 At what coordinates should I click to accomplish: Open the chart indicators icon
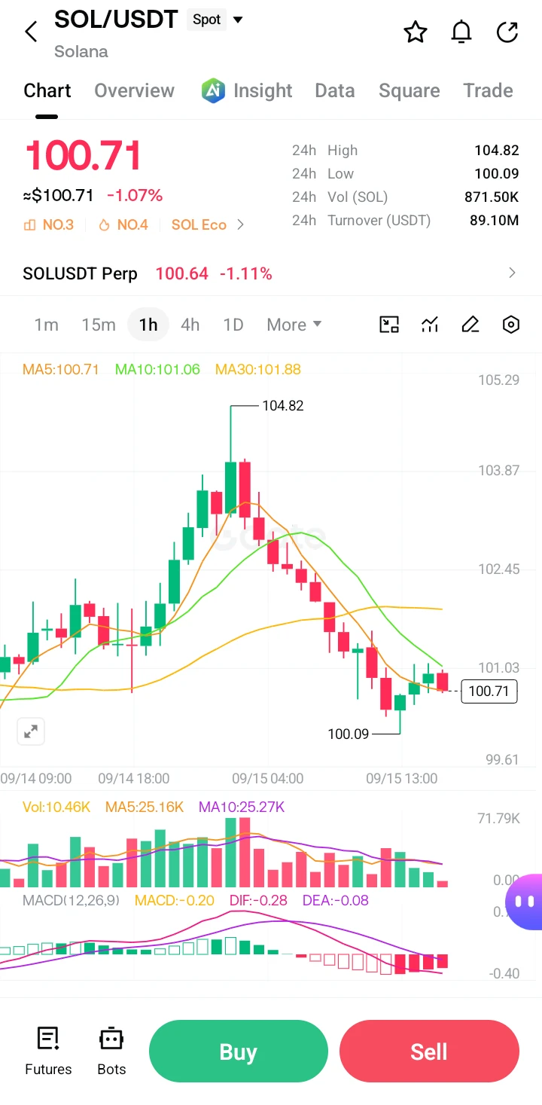(430, 325)
